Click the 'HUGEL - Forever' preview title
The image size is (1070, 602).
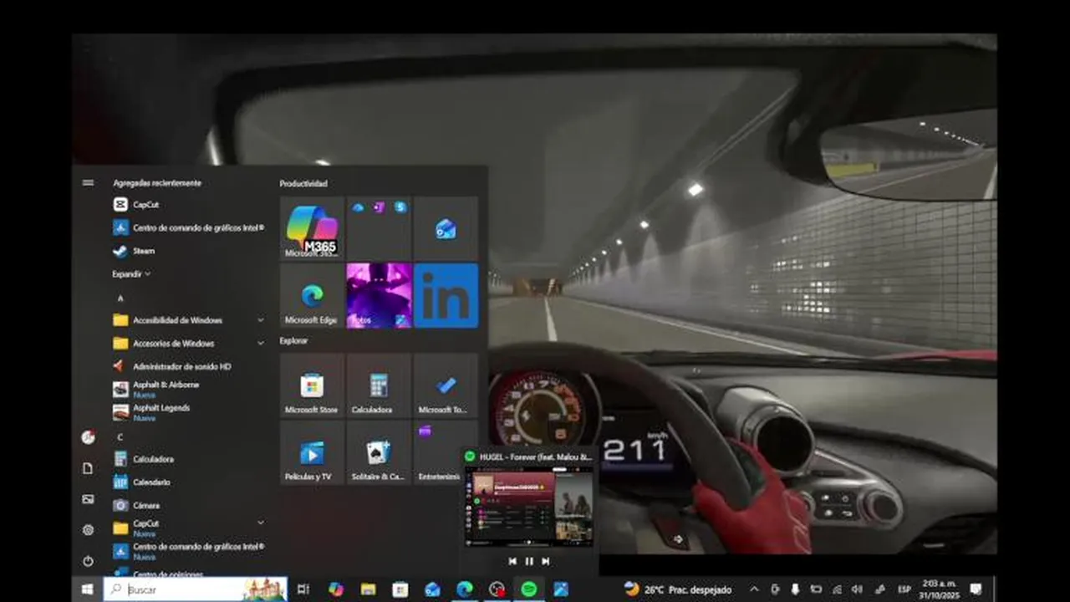(x=536, y=457)
